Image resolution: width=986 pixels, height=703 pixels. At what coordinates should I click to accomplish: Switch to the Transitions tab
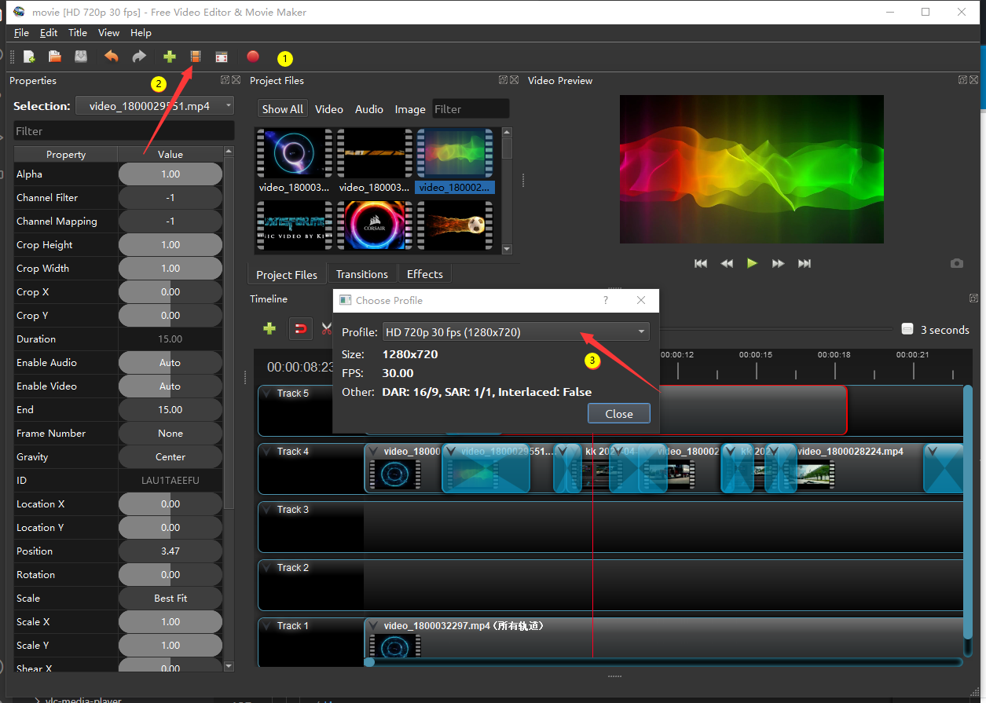pos(361,274)
